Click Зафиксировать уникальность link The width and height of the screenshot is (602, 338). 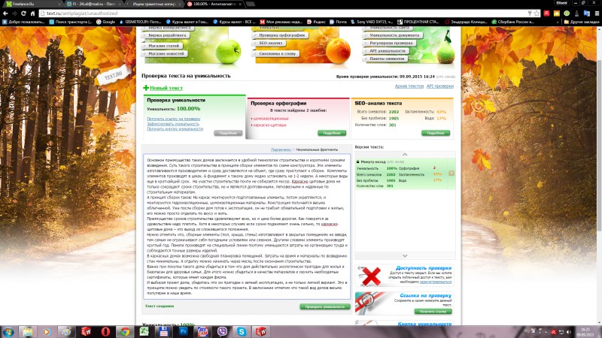click(173, 124)
